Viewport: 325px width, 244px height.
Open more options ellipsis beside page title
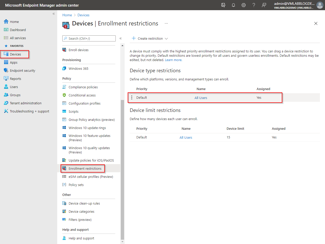[x=166, y=23]
